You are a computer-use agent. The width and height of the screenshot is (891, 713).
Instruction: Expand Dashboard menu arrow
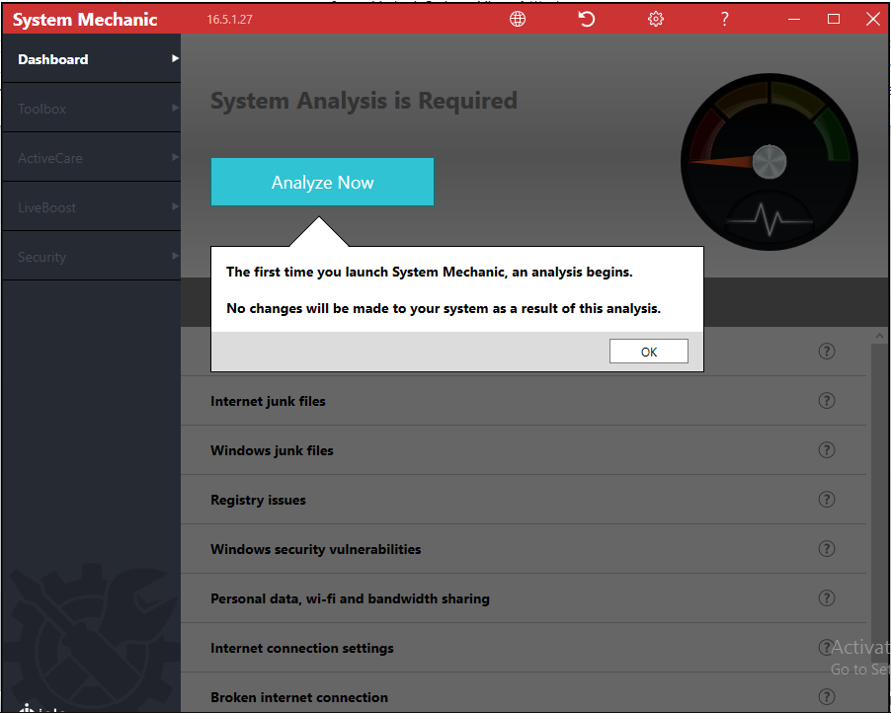pyautogui.click(x=175, y=58)
